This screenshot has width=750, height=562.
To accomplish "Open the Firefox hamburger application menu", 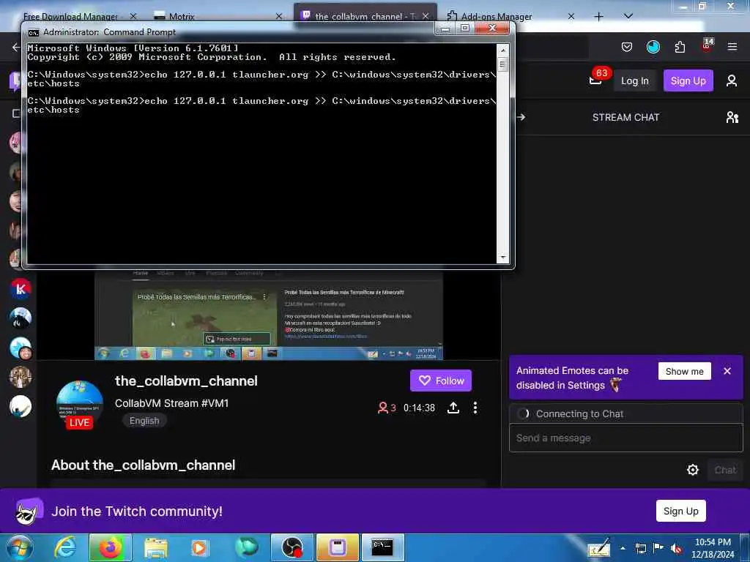I will tap(732, 47).
